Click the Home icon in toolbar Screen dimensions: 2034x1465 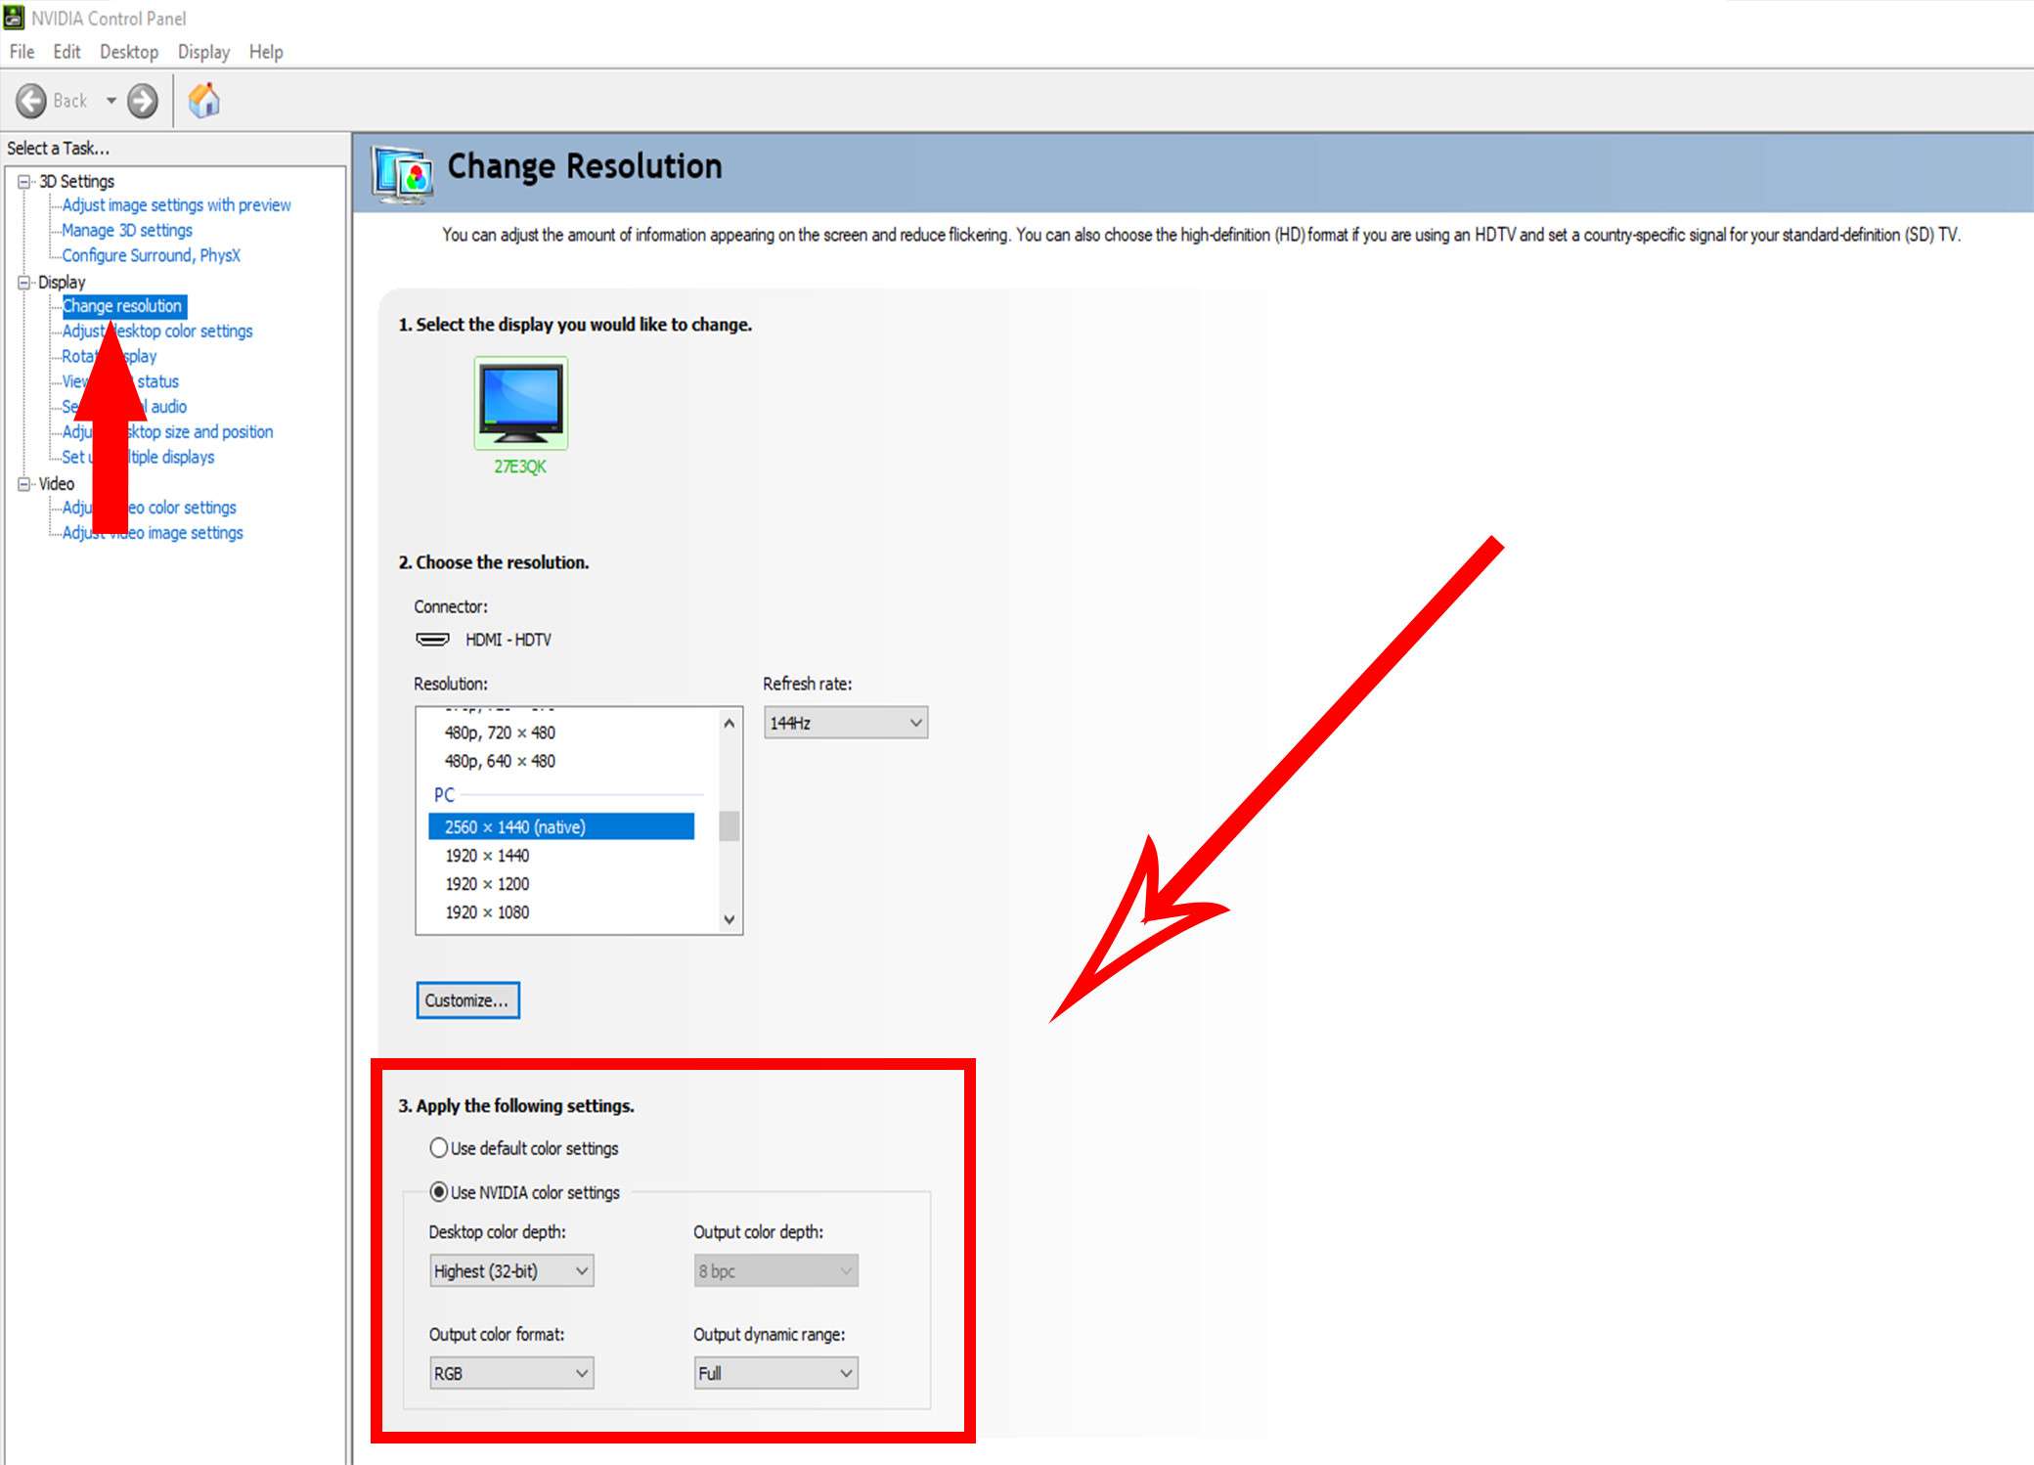[203, 101]
